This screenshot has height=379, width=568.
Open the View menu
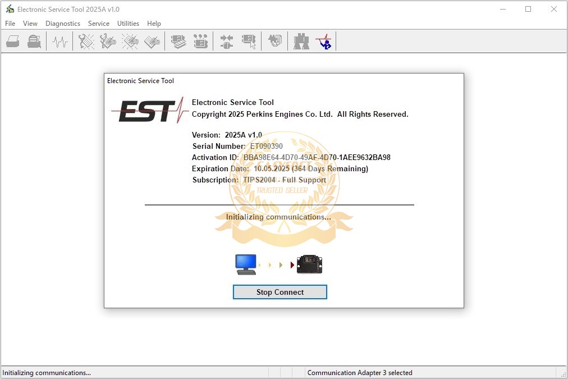(x=30, y=24)
